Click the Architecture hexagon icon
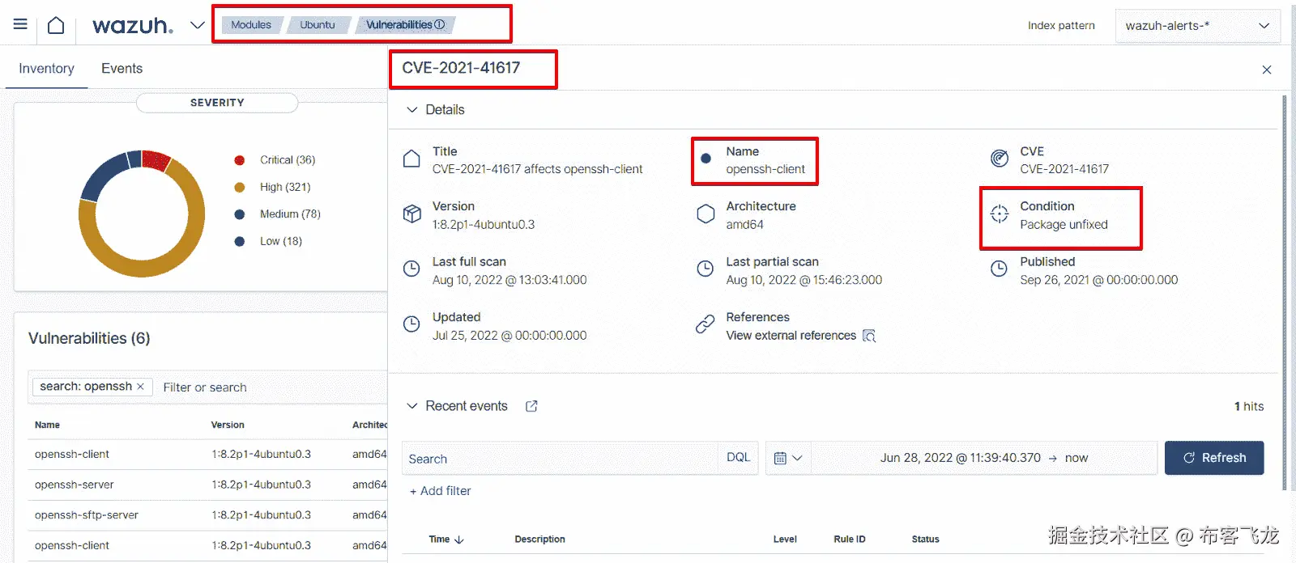1296x563 pixels. click(706, 214)
